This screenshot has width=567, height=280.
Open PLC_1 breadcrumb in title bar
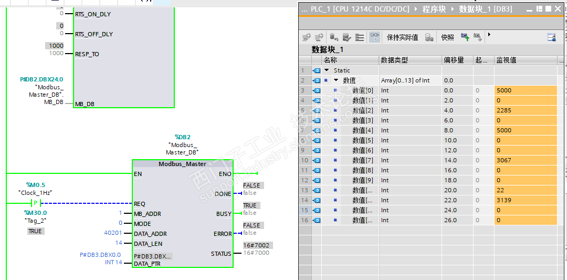pos(360,9)
